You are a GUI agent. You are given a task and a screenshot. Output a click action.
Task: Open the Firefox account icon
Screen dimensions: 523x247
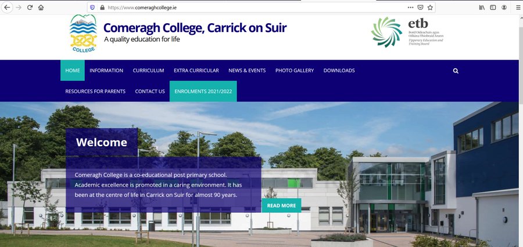pyautogui.click(x=504, y=8)
